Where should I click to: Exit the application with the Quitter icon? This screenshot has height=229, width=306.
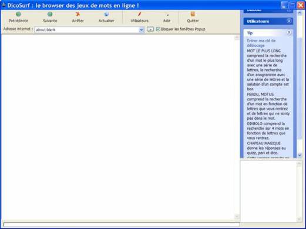click(193, 14)
